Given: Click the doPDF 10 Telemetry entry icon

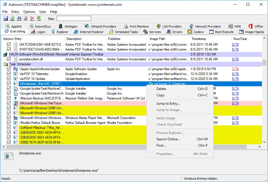Looking at the screenshot, I should (16, 74).
